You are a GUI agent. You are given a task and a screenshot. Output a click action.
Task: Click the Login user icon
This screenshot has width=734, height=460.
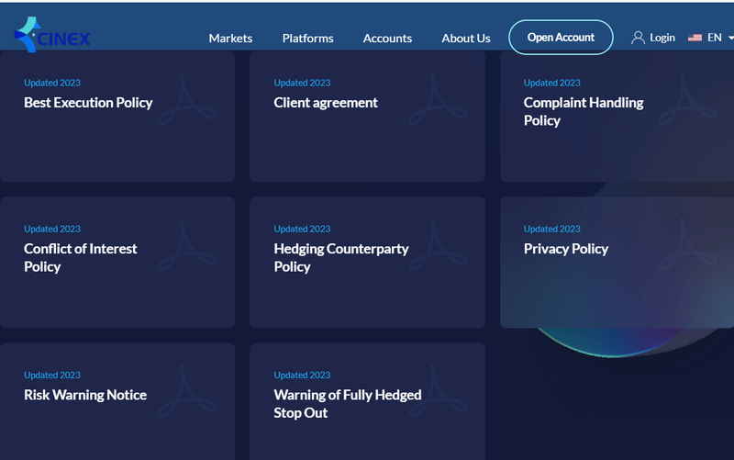pos(638,38)
